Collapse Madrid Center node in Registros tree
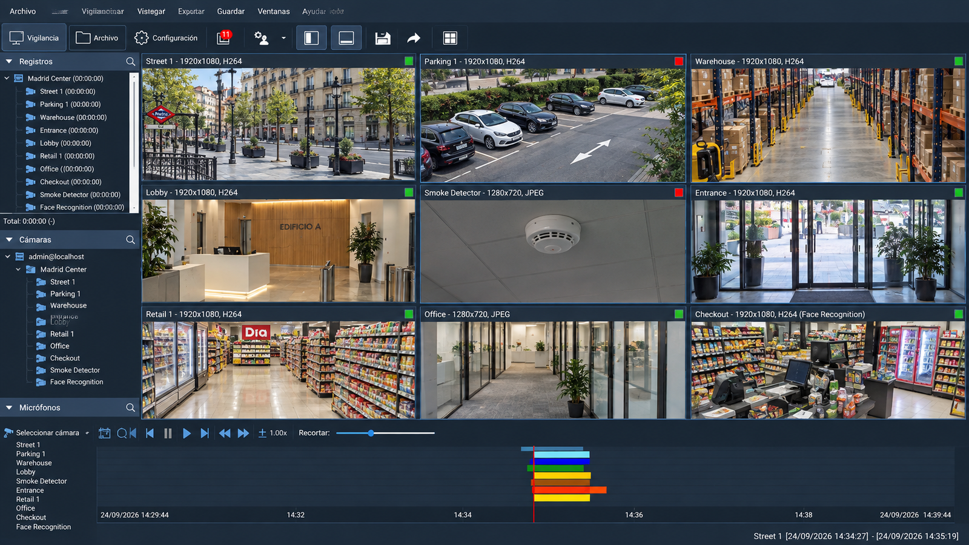 point(7,78)
